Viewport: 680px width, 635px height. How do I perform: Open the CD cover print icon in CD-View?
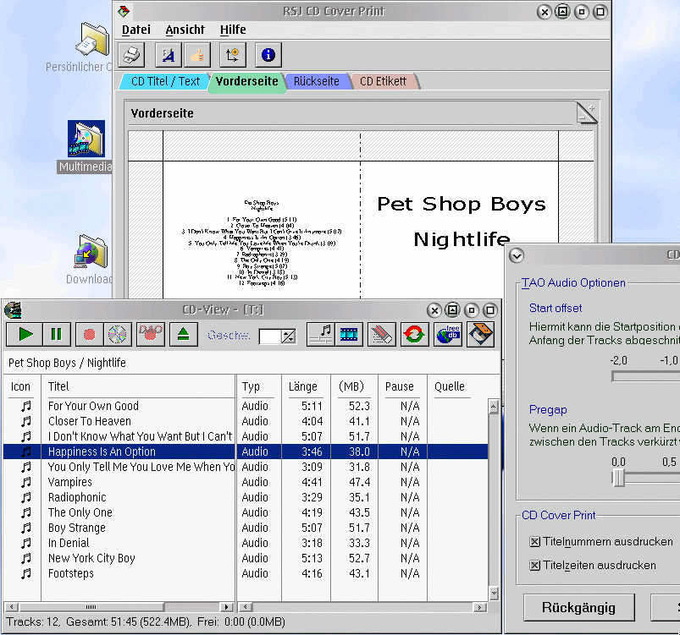point(480,334)
